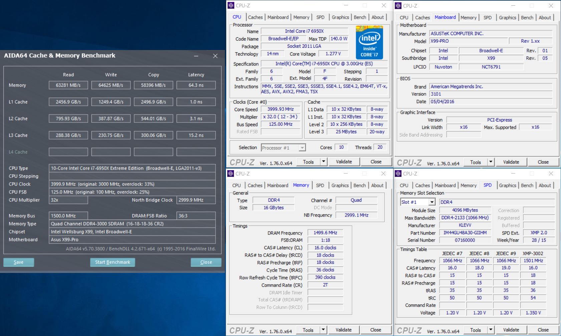Click XMP-3002 Voltage value 1.350 V
Viewport: 561px width, 336px height.
click(x=533, y=313)
